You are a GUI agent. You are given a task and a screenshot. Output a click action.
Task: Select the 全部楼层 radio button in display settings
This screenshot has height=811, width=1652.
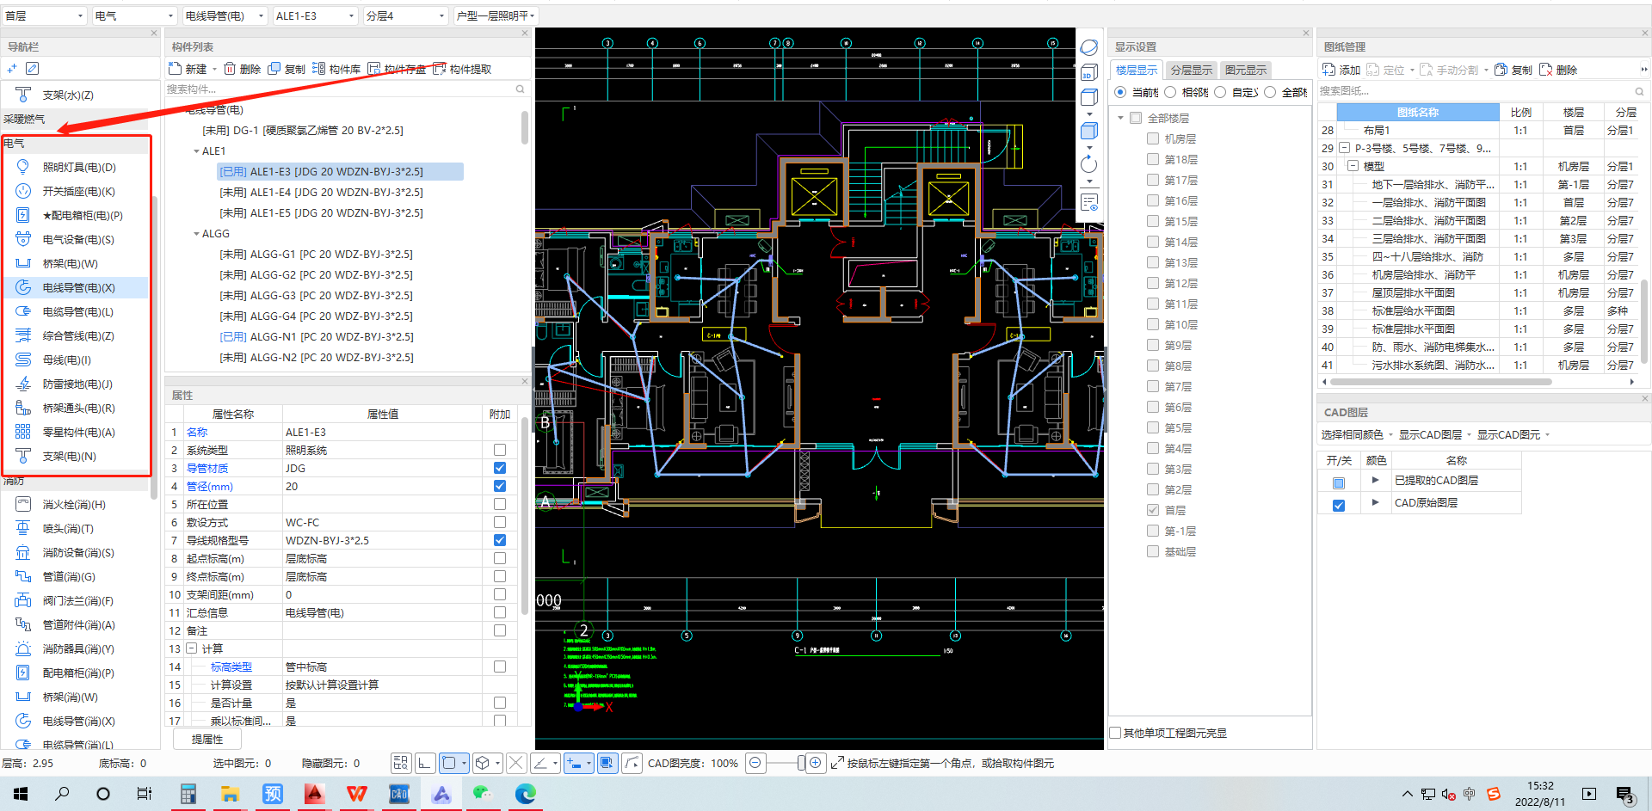click(x=1270, y=92)
